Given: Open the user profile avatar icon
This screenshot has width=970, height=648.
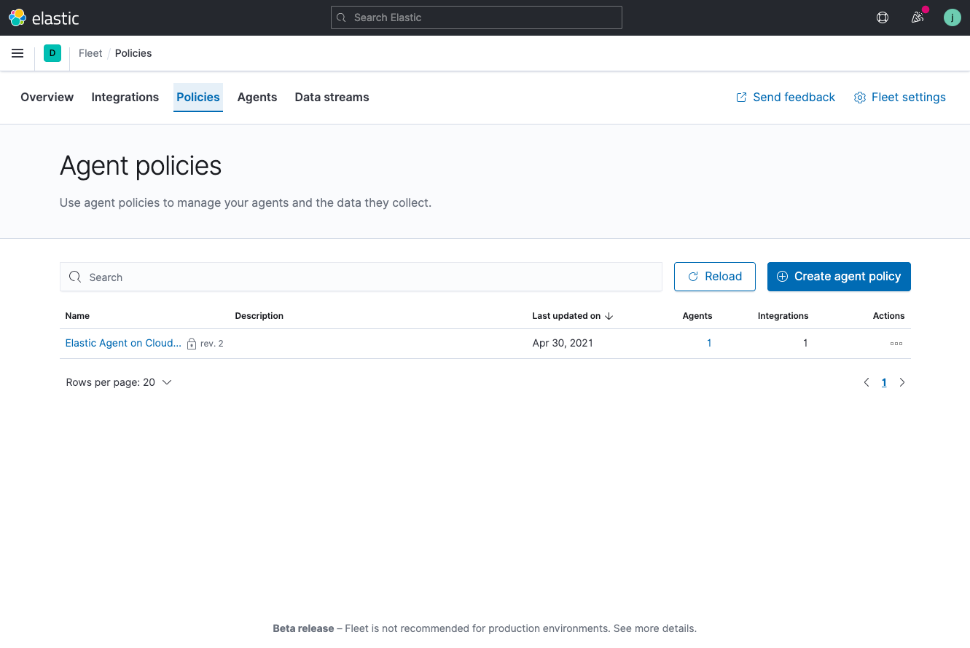Looking at the screenshot, I should (953, 17).
